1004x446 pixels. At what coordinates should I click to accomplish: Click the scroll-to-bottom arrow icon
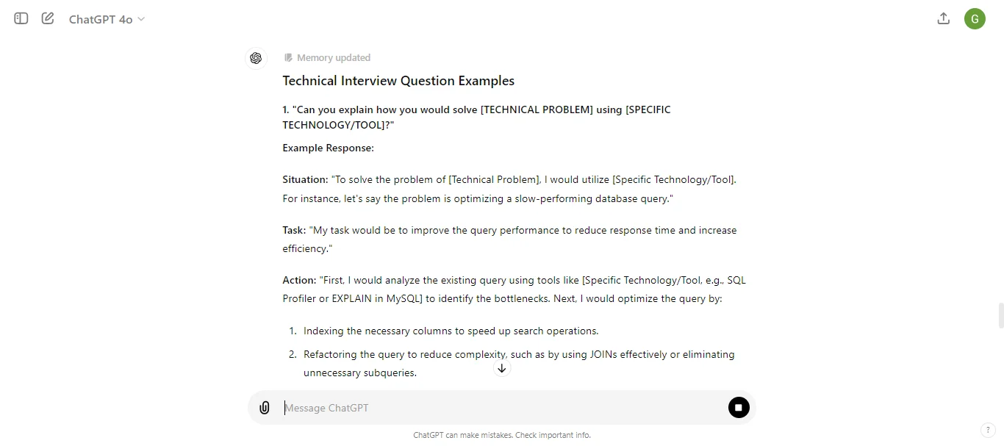click(501, 368)
